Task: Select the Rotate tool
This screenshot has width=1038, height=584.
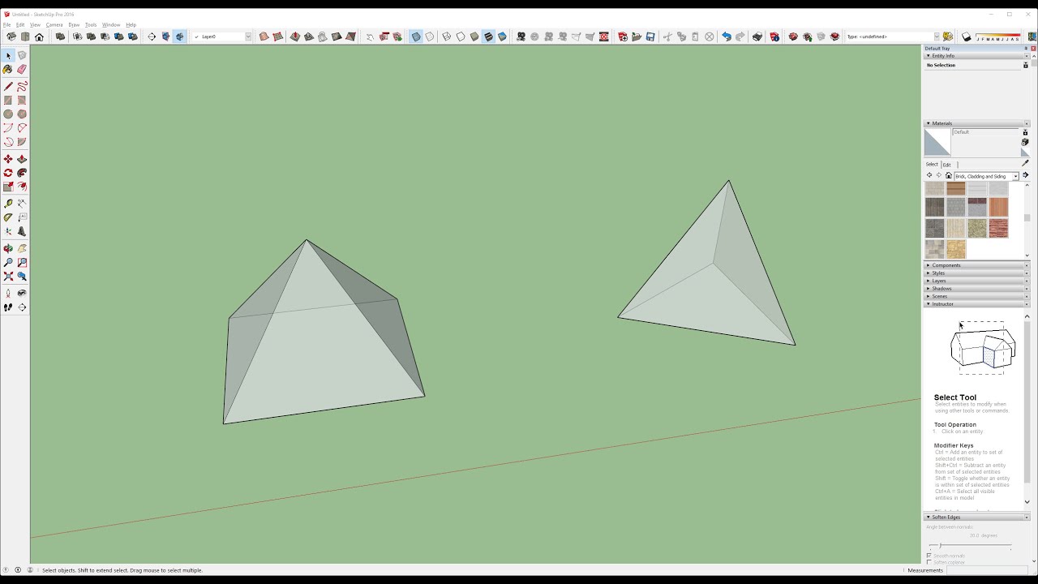Action: click(x=8, y=173)
